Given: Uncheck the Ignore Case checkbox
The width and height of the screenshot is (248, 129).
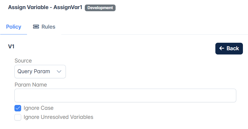Looking at the screenshot, I should [18, 108].
